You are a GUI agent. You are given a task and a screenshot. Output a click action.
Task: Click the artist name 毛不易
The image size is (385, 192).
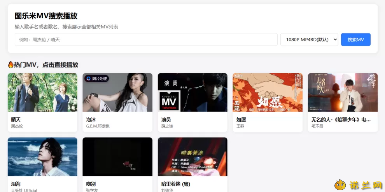pyautogui.click(x=317, y=126)
